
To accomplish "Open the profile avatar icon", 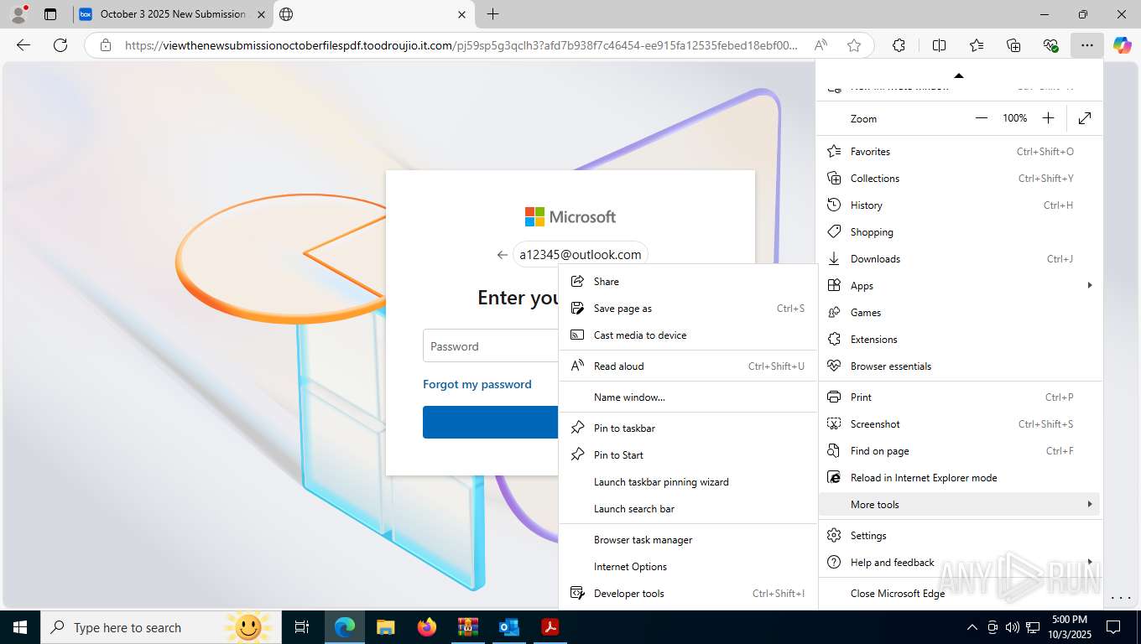I will click(18, 14).
